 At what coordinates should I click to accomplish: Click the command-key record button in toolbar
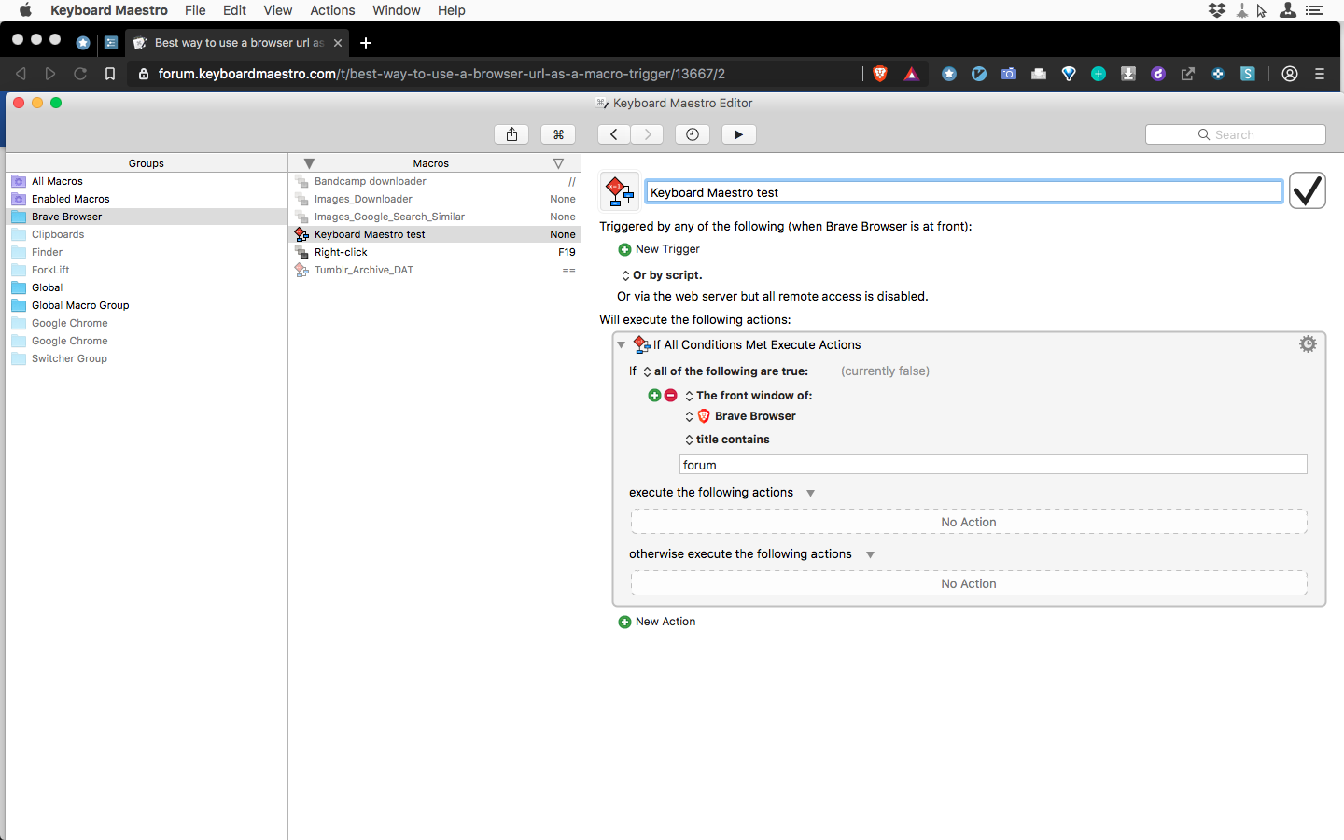pos(558,134)
